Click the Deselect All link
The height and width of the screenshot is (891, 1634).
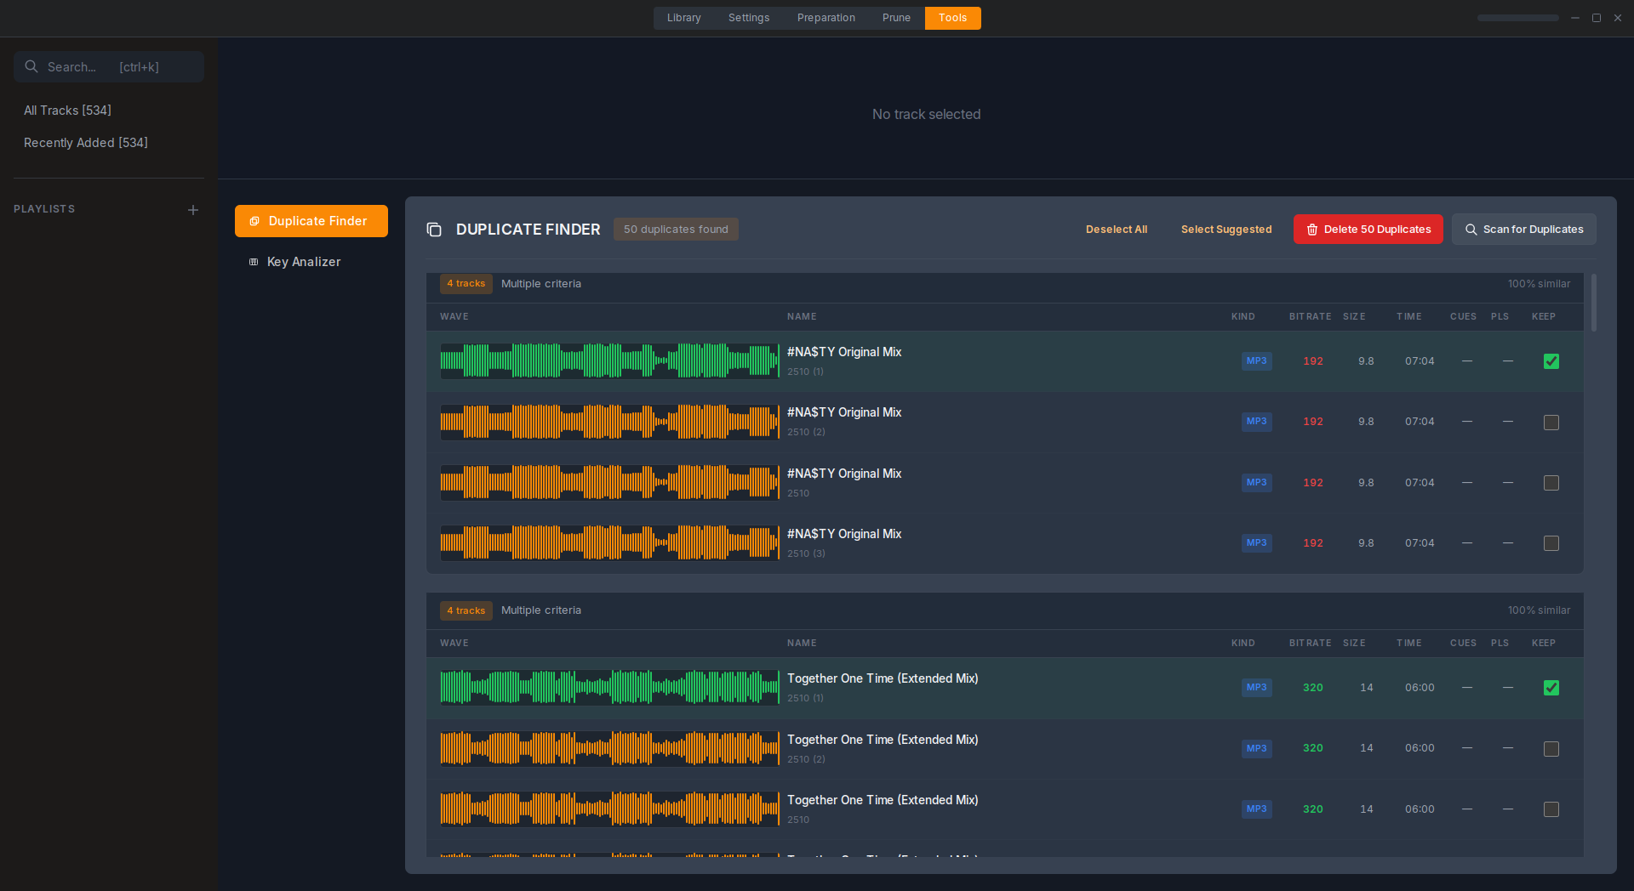1116,230
